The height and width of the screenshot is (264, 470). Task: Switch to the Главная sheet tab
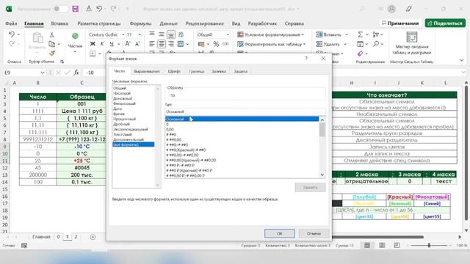click(41, 237)
